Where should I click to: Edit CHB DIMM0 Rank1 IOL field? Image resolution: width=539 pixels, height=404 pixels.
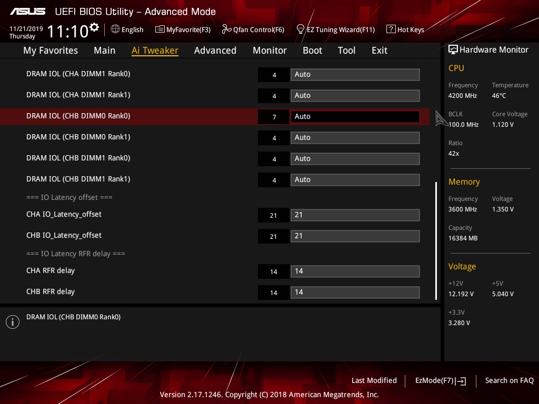click(355, 138)
